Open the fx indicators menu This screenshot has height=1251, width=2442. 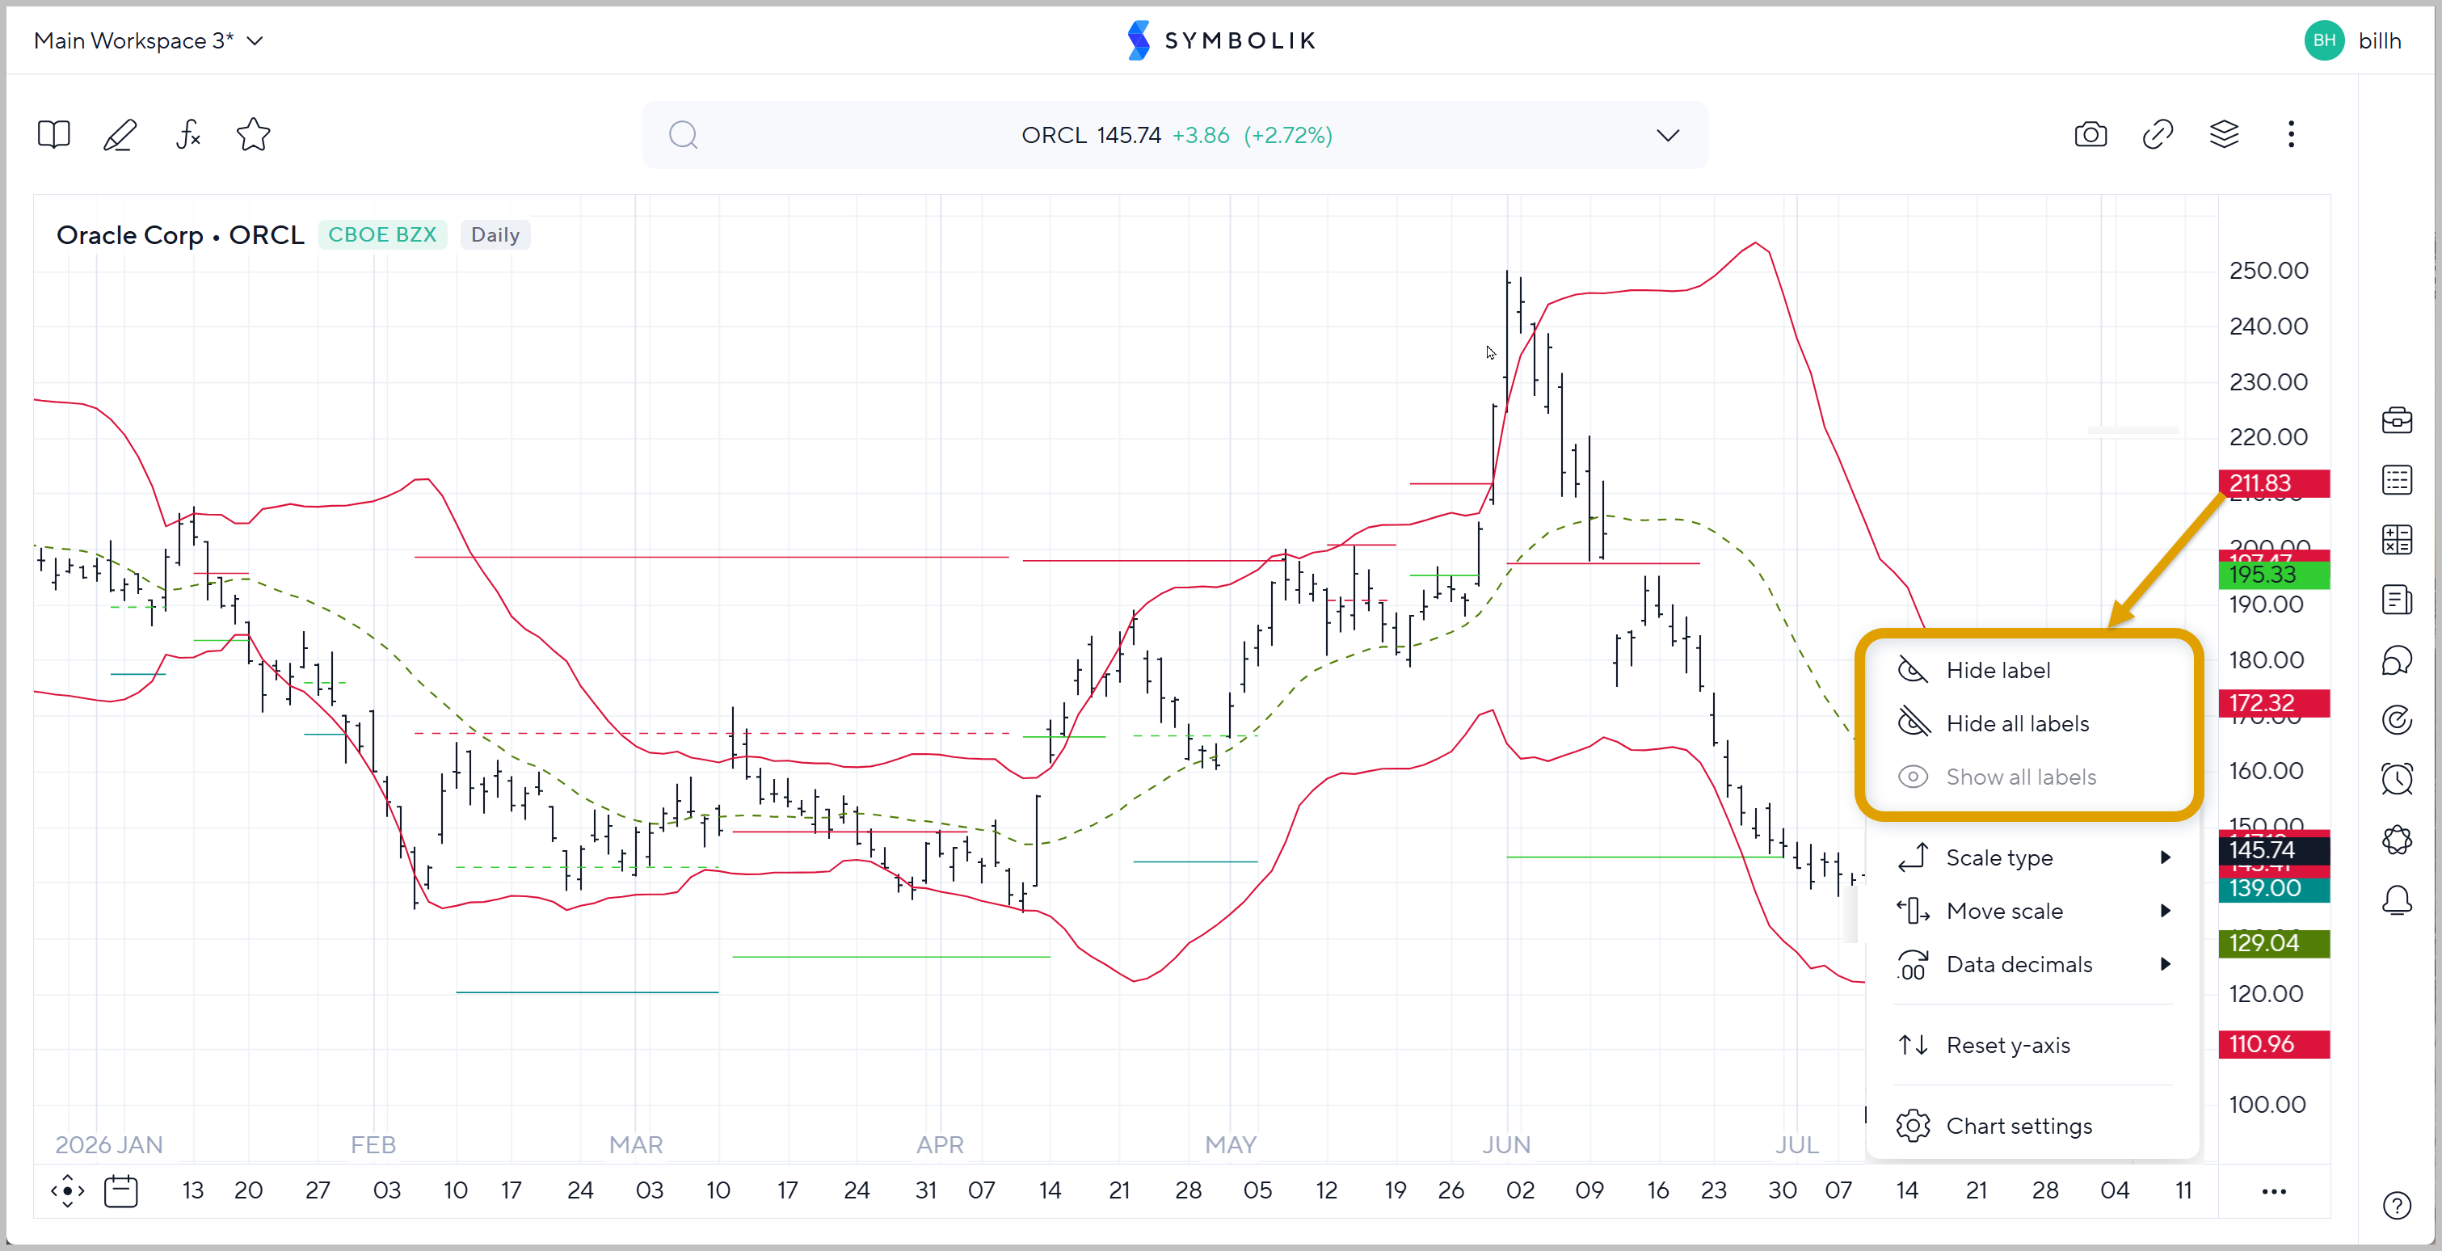click(x=187, y=135)
